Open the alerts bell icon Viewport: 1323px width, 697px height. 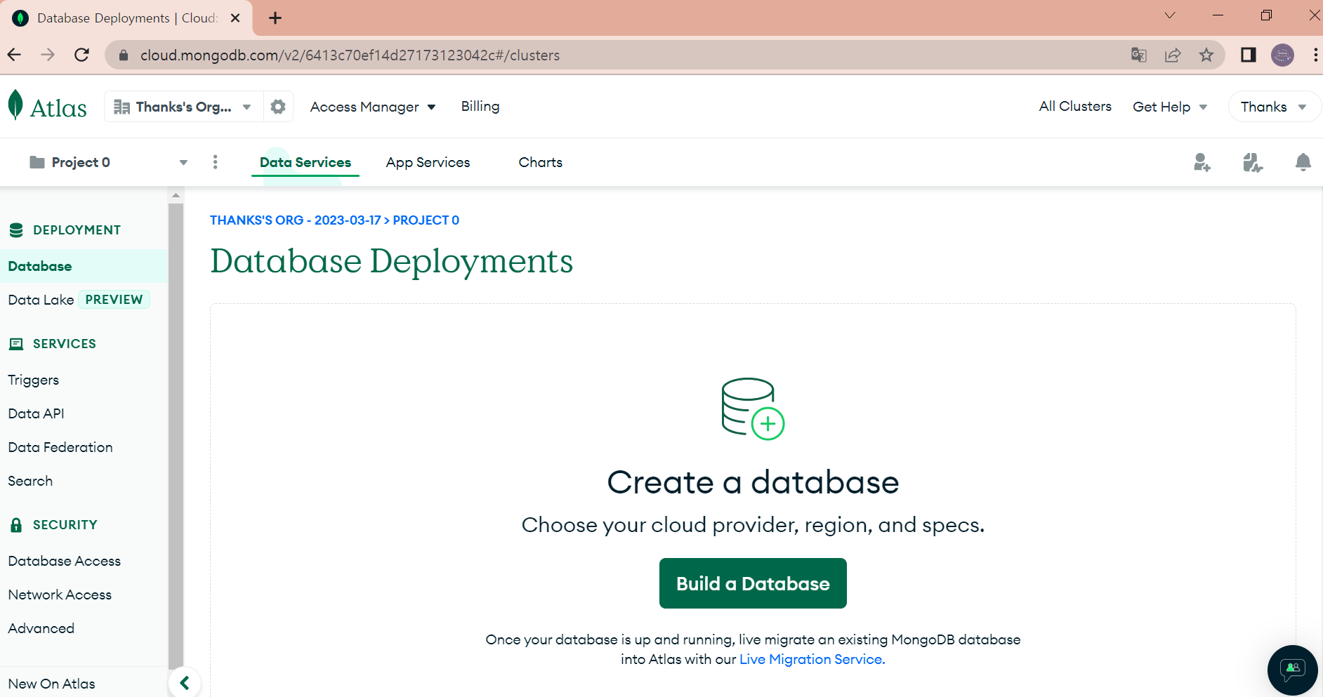tap(1303, 162)
